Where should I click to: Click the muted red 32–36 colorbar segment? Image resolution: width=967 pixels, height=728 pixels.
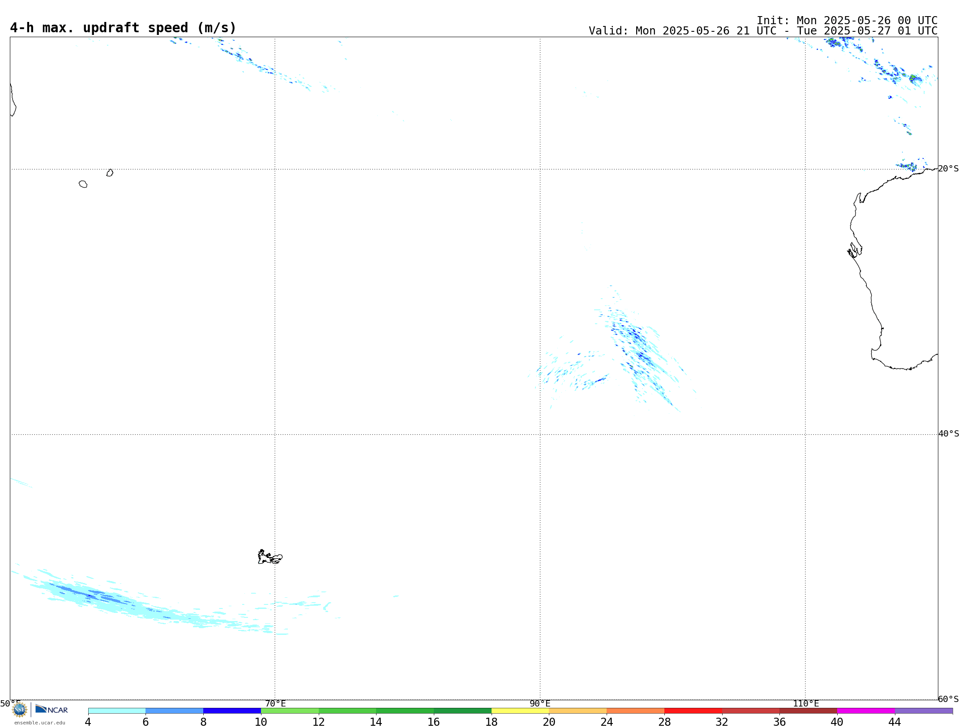(751, 711)
